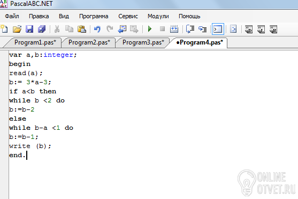Click the code line 'b:= 3*a-3;'

[30, 83]
